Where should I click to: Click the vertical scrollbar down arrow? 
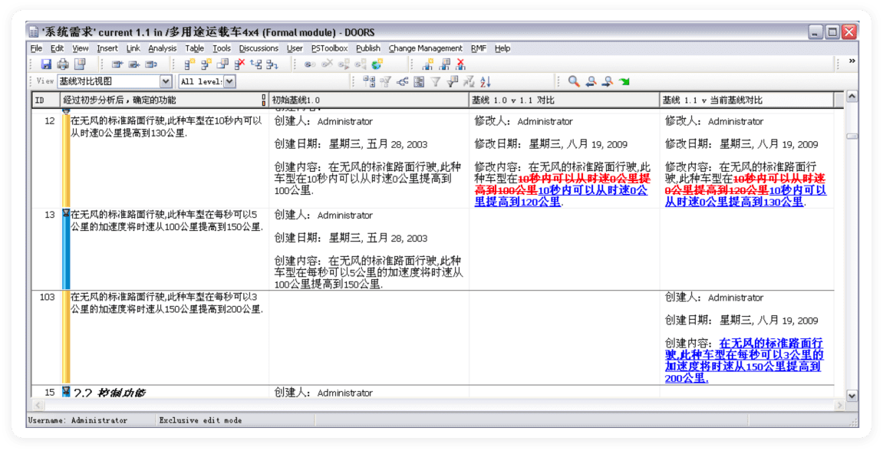[x=851, y=395]
